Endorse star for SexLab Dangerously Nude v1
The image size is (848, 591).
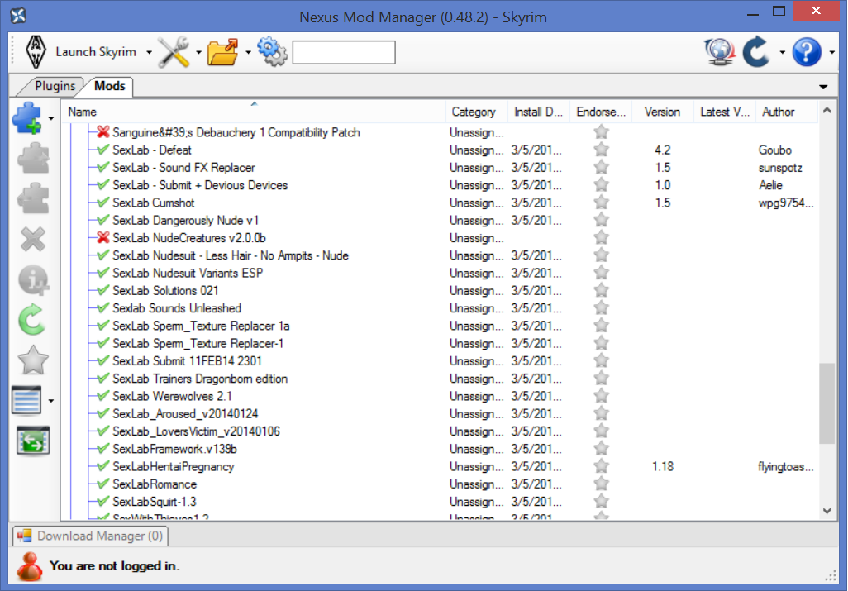pyautogui.click(x=601, y=220)
